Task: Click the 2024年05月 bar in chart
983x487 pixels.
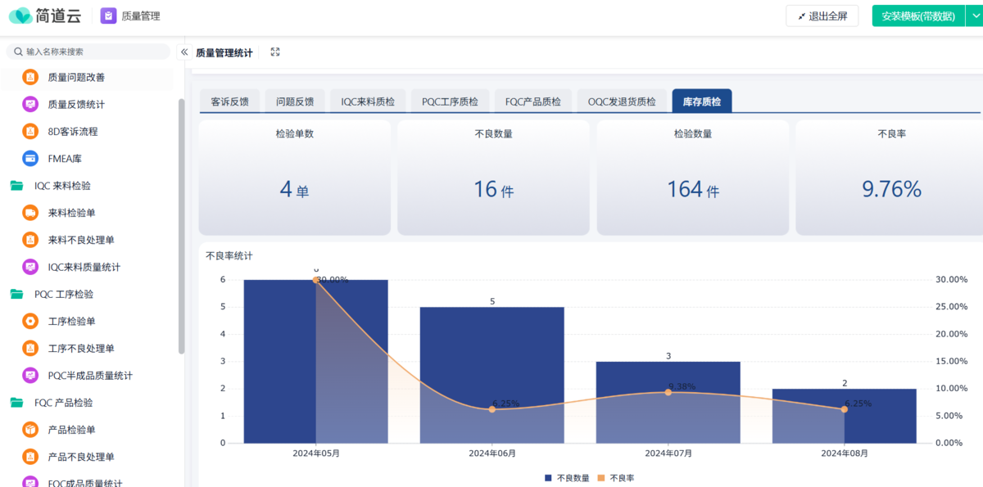Action: [x=315, y=361]
